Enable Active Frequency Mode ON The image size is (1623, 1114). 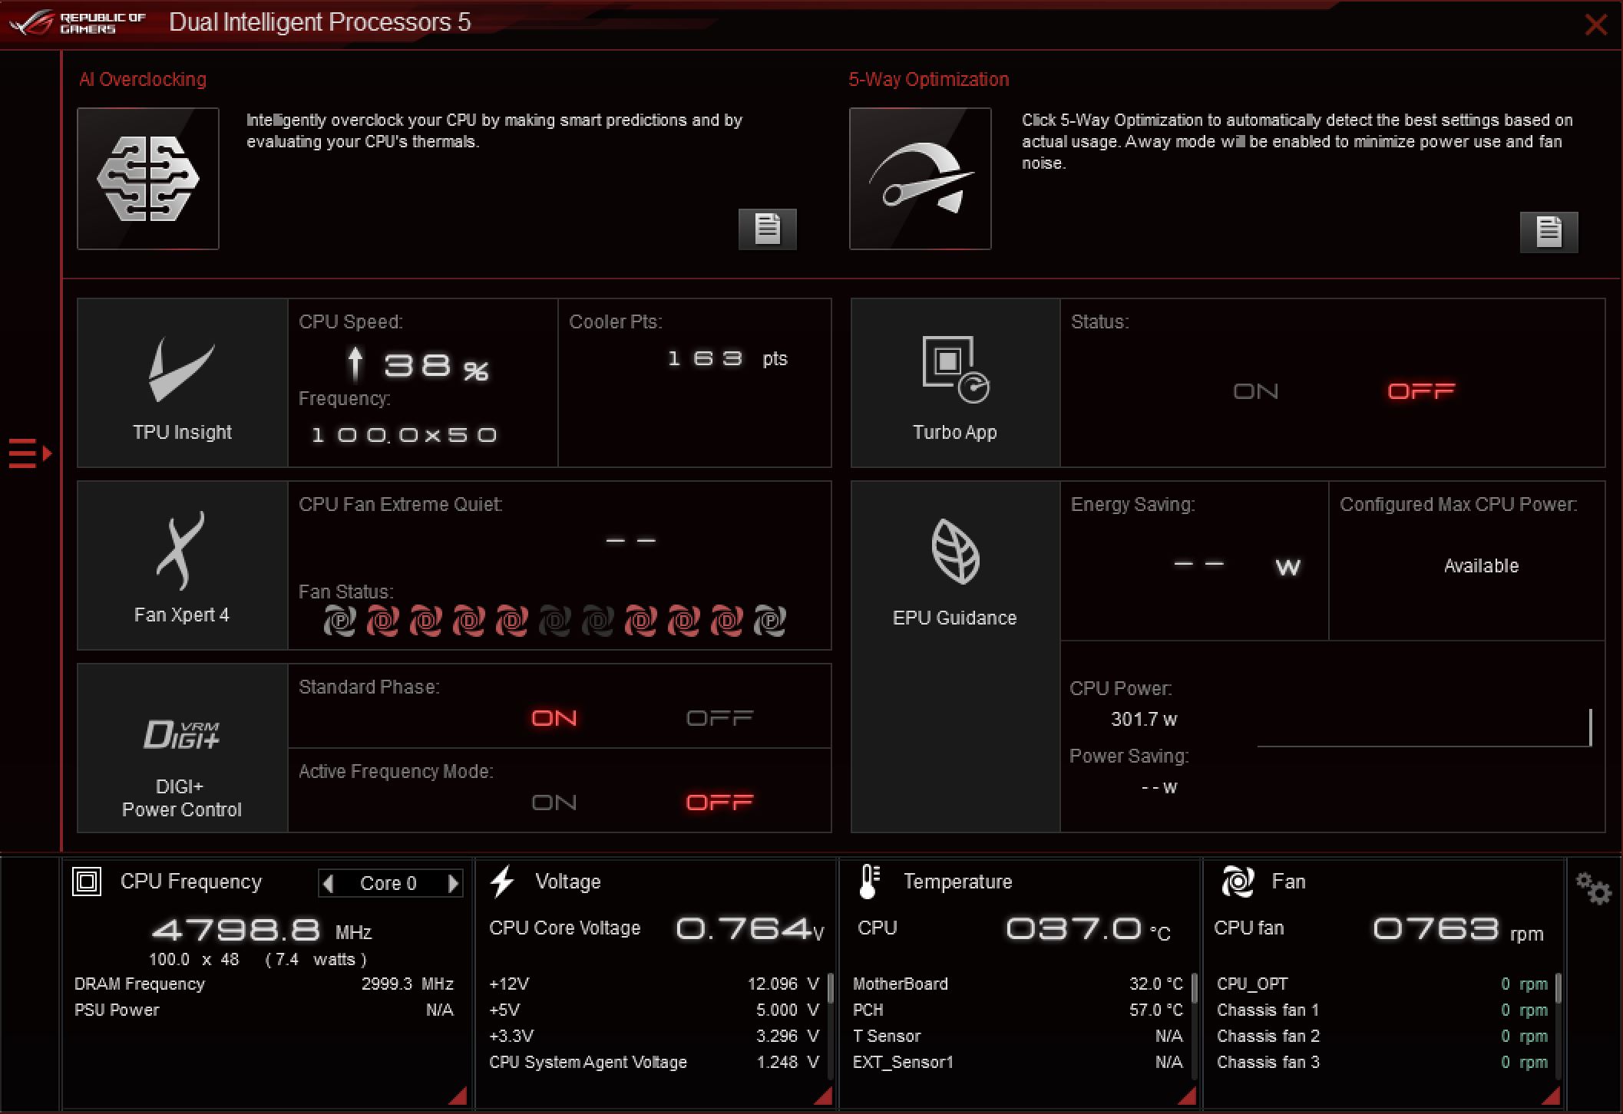point(554,803)
